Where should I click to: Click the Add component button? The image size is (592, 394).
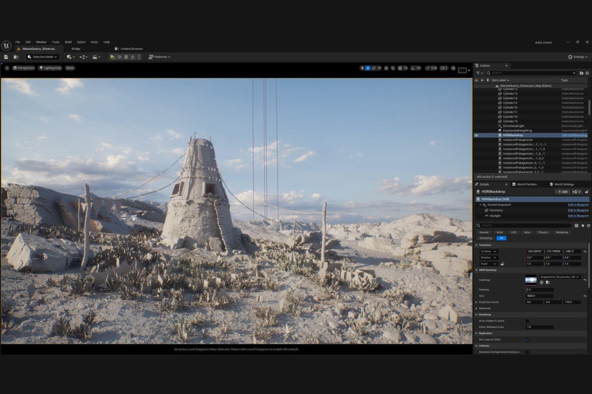(x=562, y=192)
